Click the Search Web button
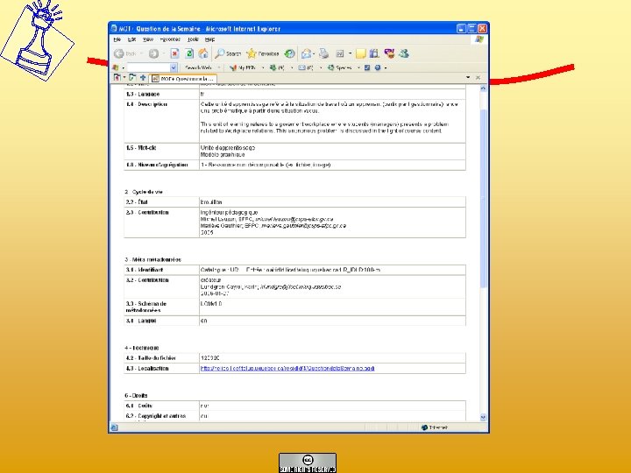This screenshot has width=631, height=473. tap(198, 67)
